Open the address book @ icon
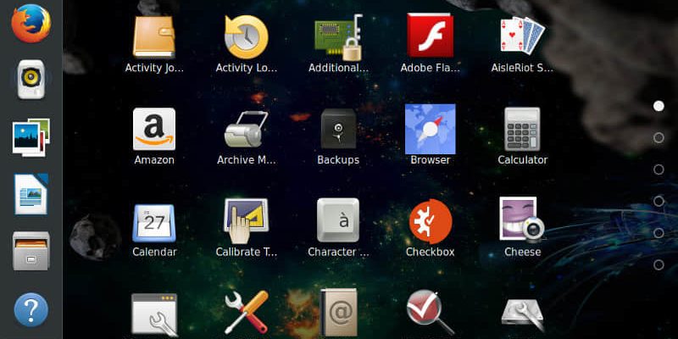This screenshot has width=678, height=339. pyautogui.click(x=338, y=312)
